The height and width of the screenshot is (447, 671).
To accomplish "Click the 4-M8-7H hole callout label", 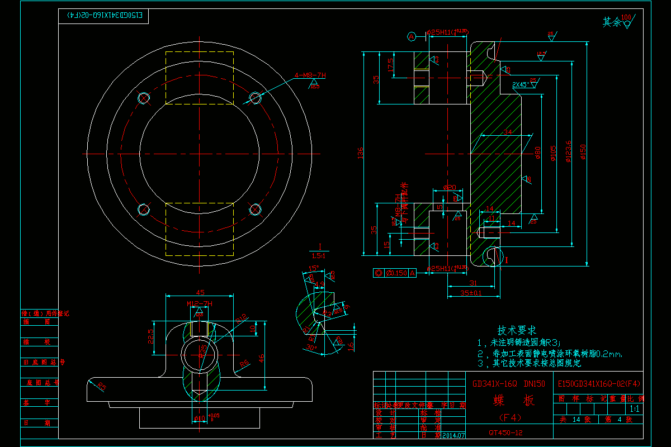I will coord(310,74).
